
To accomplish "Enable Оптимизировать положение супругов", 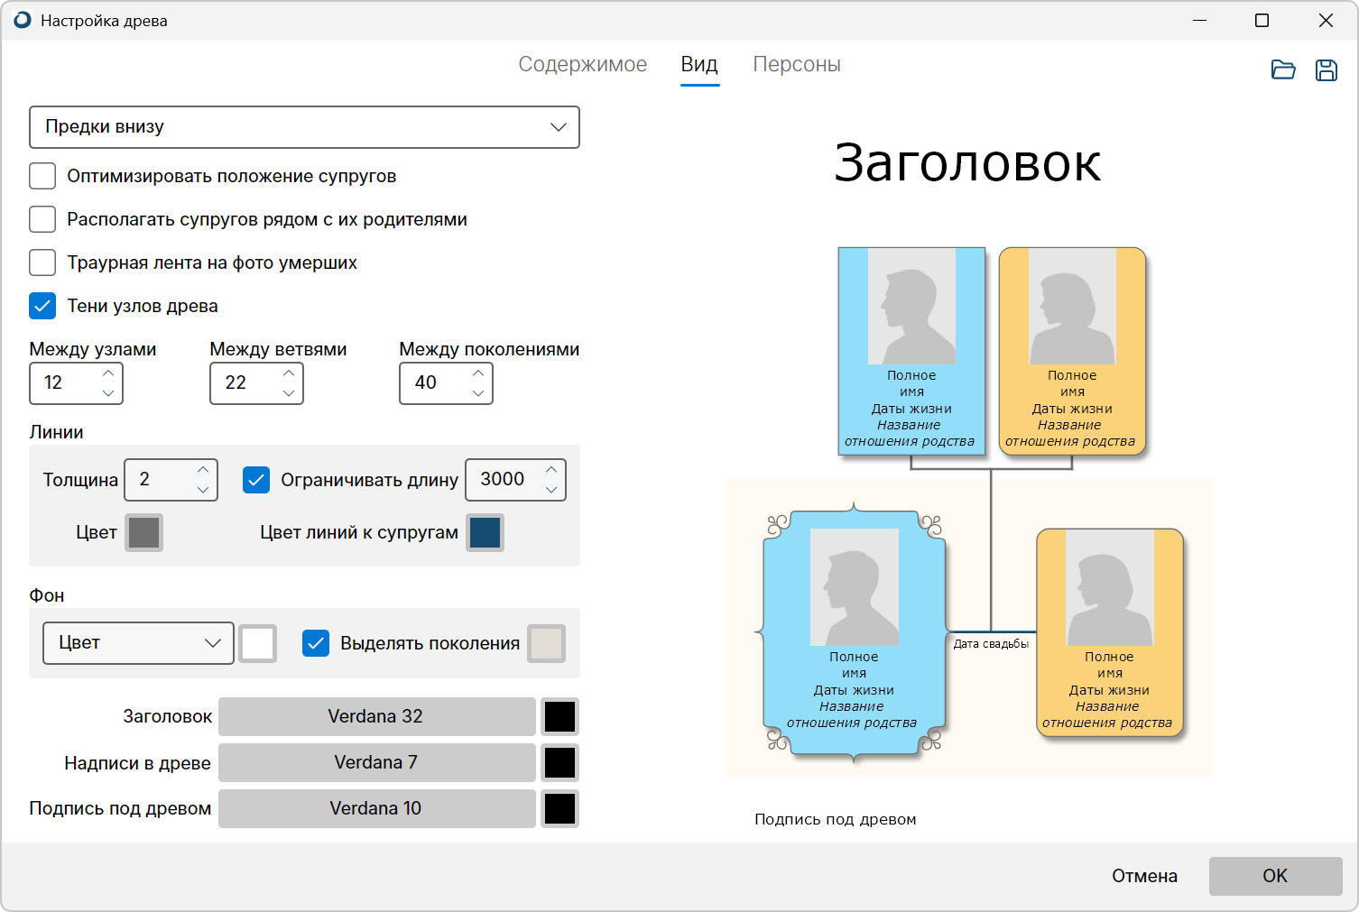I will (x=42, y=176).
